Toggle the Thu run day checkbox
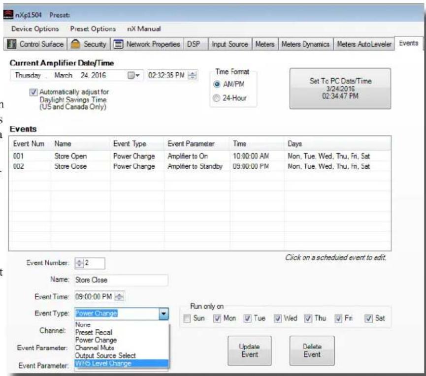Image resolution: width=426 pixels, height=376 pixels. (308, 318)
